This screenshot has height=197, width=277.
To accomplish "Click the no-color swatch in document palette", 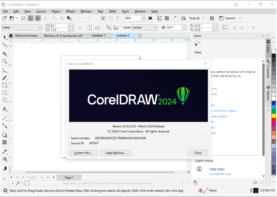I will click(27, 183).
